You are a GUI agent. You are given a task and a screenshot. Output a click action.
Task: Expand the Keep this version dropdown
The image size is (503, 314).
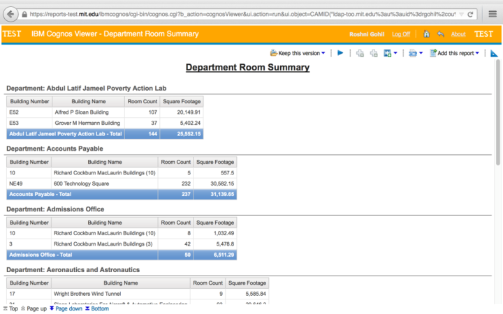[298, 53]
